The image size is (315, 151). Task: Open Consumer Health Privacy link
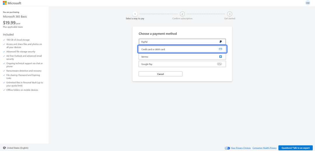pos(265,148)
